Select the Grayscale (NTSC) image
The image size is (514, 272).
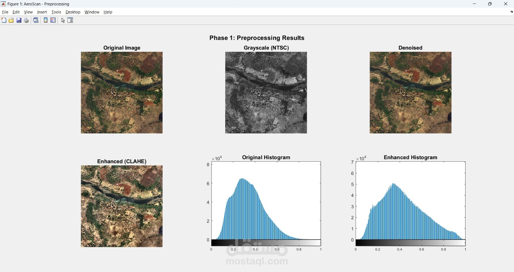266,93
